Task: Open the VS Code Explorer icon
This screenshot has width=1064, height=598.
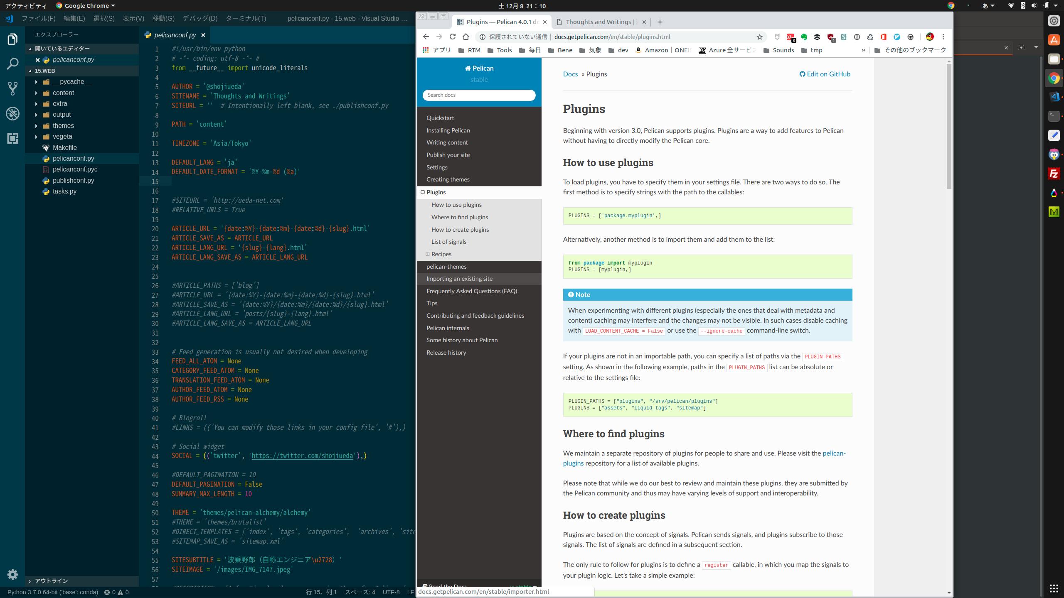Action: tap(12, 39)
